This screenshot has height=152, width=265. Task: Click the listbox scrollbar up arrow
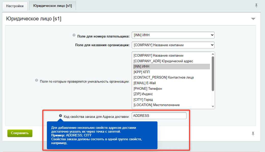[x=213, y=54]
